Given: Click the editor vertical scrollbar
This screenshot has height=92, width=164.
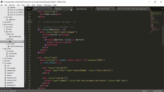Looking at the screenshot, I should coord(163,35).
